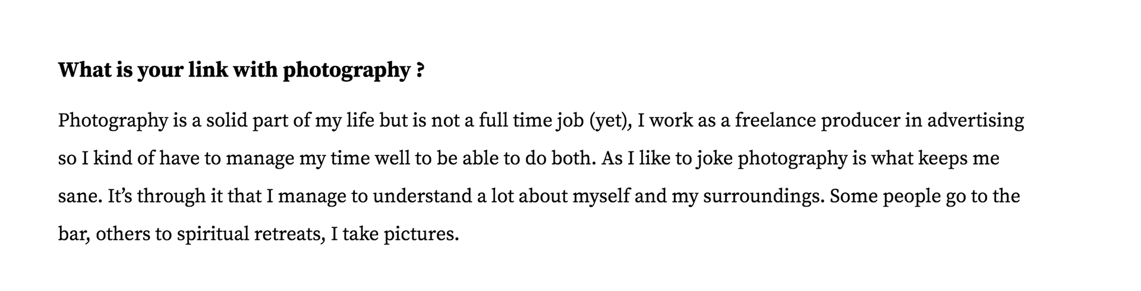Viewport: 1141px width, 291px height.
Task: Click the word 'advertising'
Action: (x=975, y=121)
